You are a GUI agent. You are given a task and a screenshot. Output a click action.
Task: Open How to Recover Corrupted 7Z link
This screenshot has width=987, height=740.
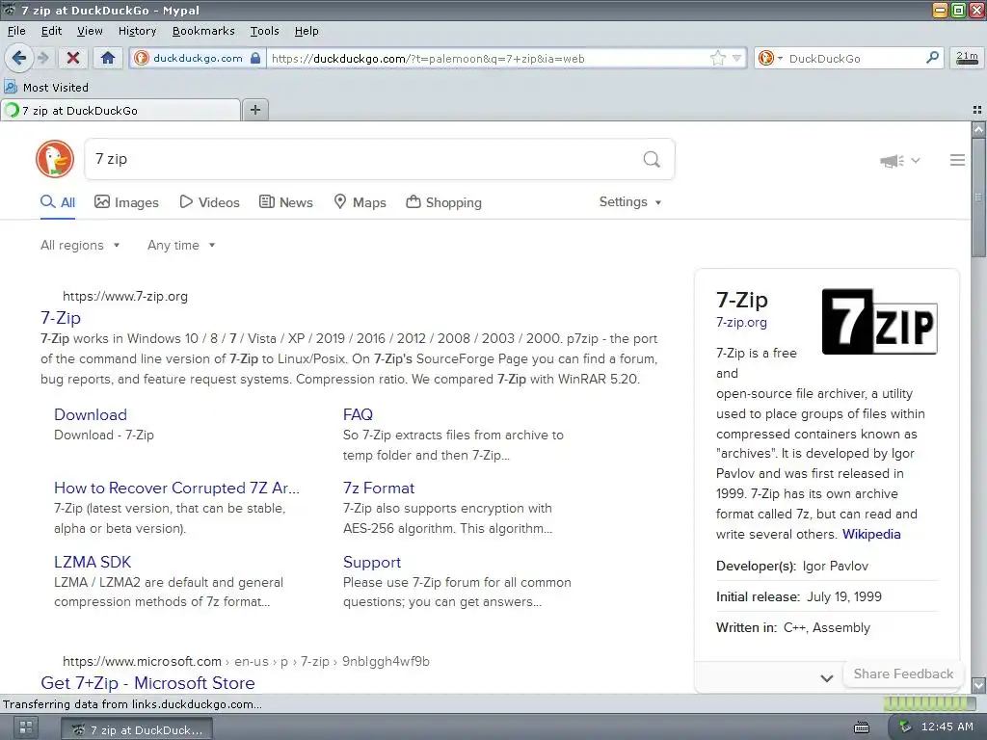tap(177, 489)
